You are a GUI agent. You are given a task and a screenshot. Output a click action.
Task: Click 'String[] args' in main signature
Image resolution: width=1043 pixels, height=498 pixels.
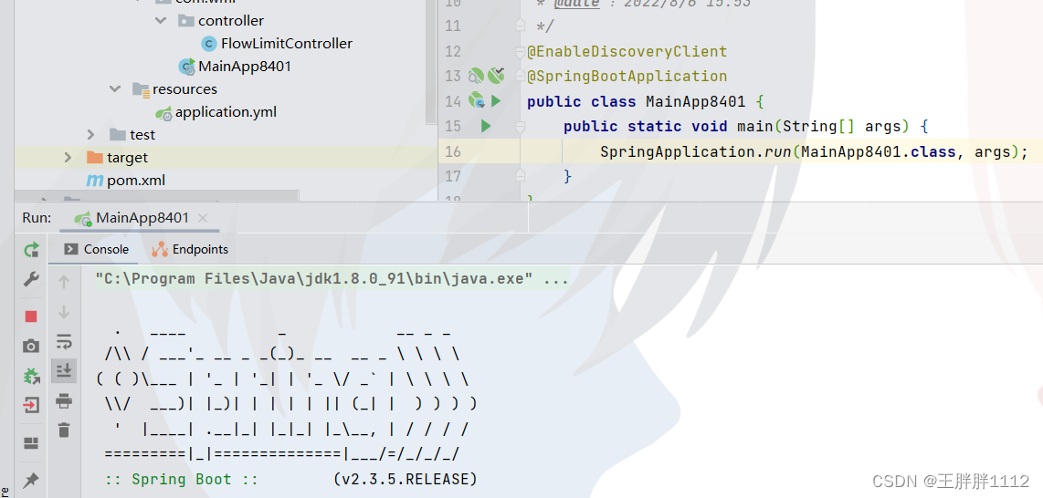[x=841, y=126]
